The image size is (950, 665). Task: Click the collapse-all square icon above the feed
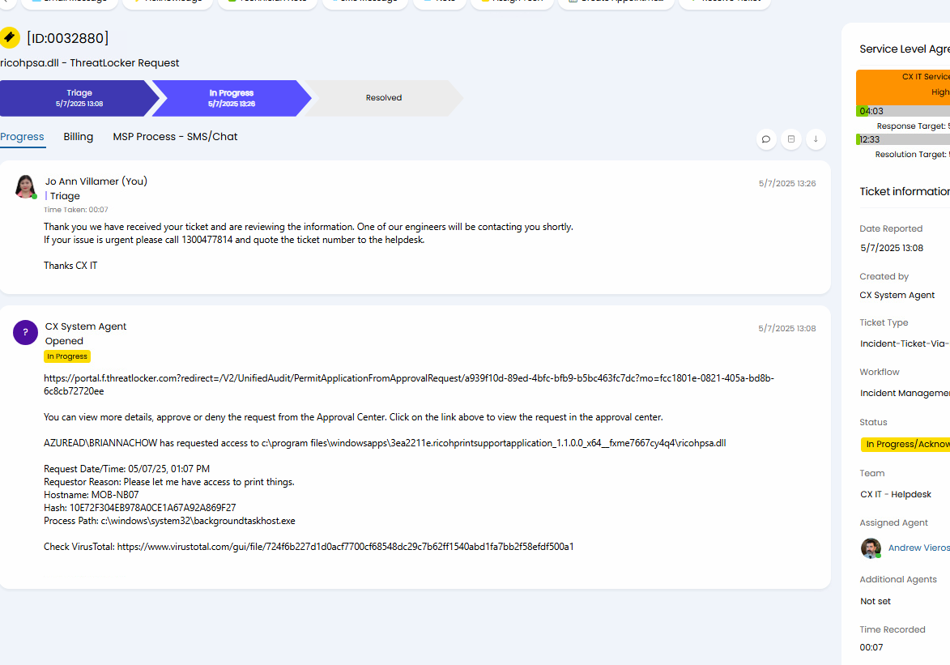[x=790, y=139]
